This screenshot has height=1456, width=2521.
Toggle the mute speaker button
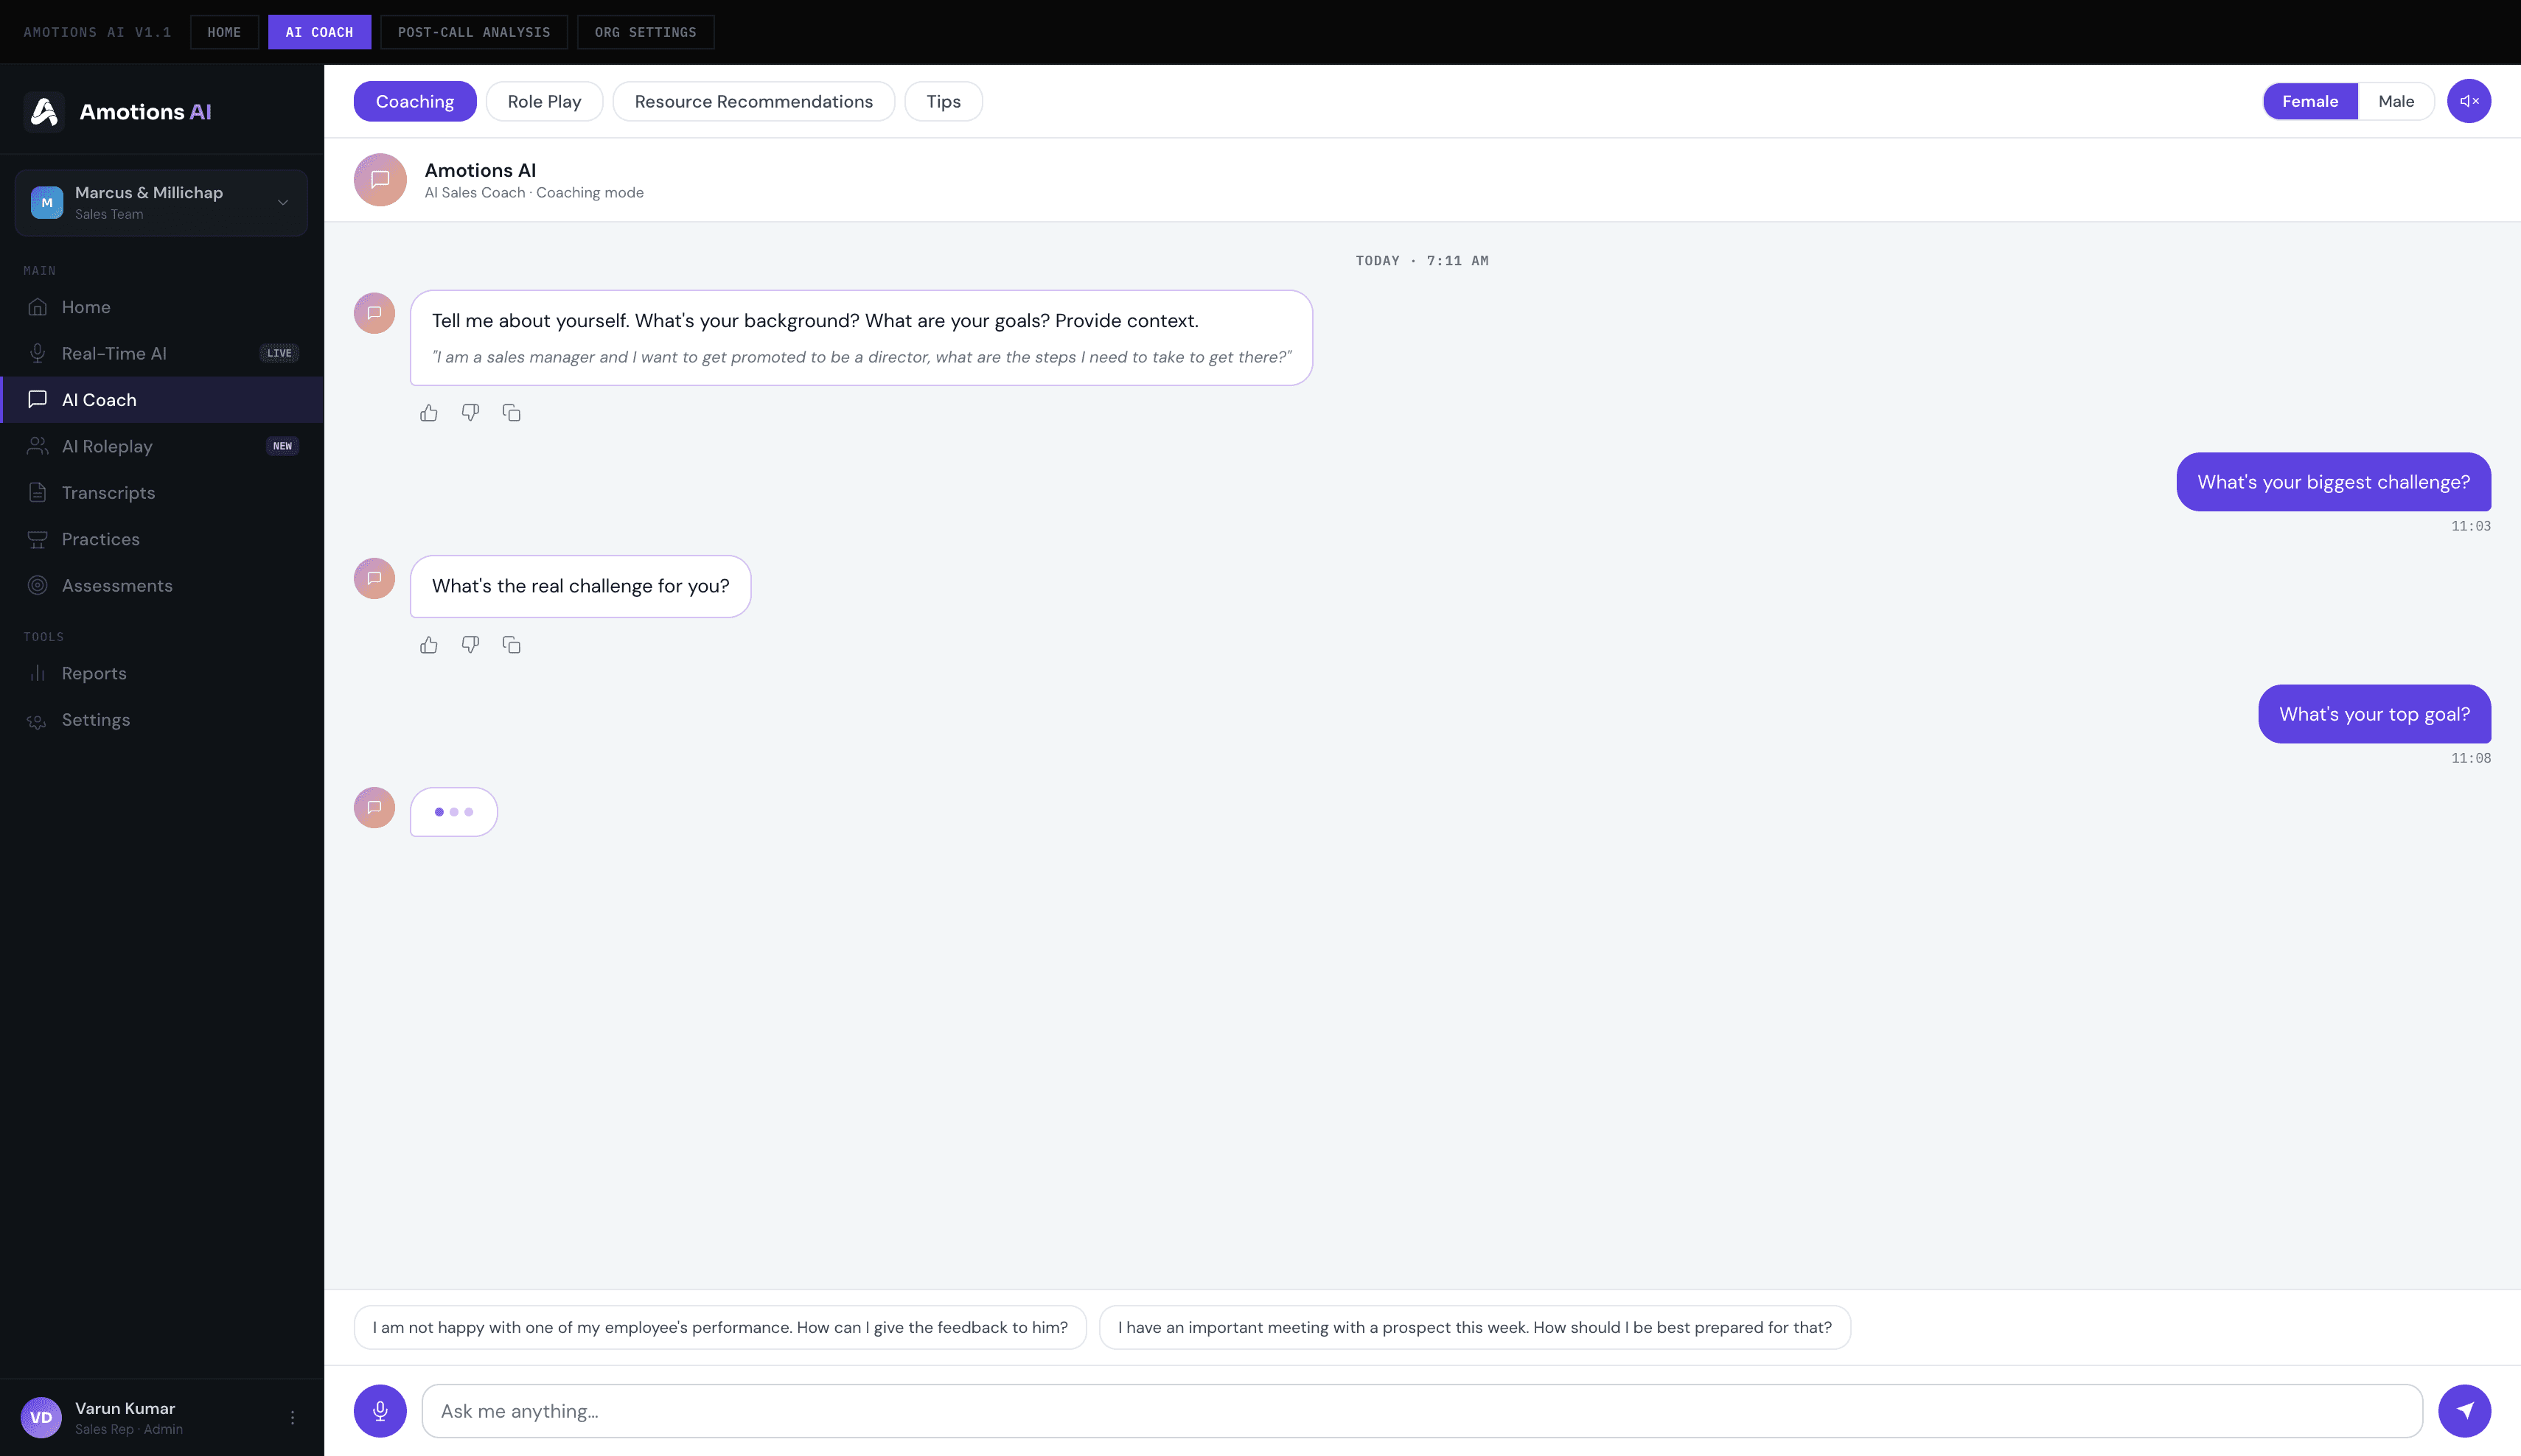point(2468,101)
